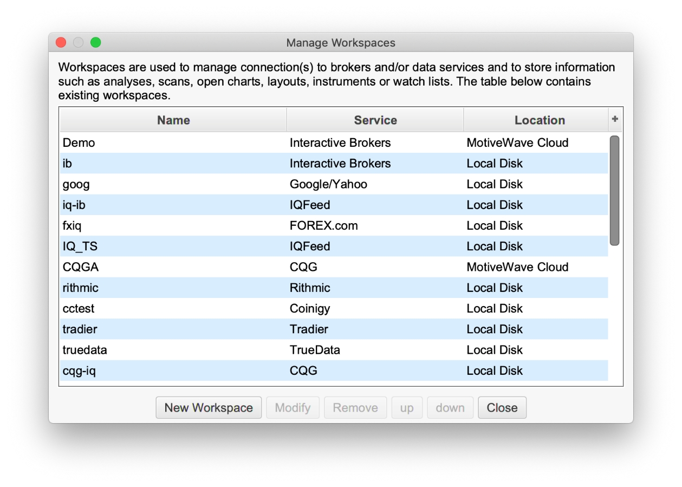Click Local Disk in the cqg-iq row
The image size is (682, 487).
click(495, 371)
